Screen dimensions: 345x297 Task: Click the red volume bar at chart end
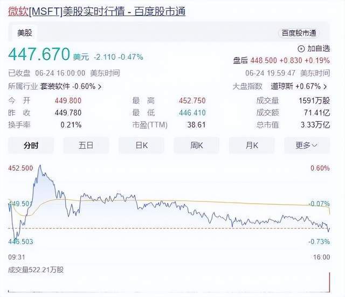(x=328, y=285)
